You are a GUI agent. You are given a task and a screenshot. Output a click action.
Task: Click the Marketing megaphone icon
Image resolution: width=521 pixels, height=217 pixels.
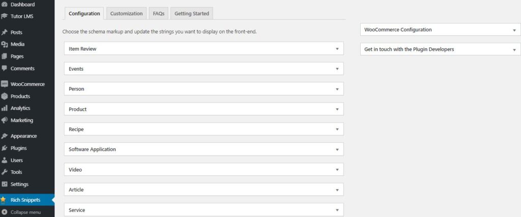(x=4, y=120)
